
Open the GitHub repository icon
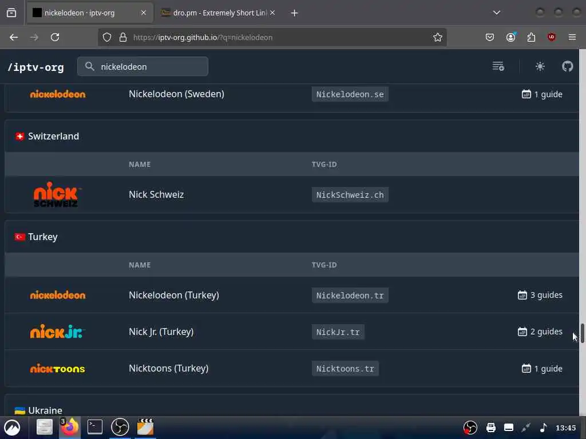567,66
